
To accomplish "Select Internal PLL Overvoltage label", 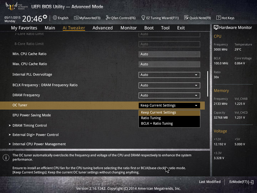I will click(32, 74).
